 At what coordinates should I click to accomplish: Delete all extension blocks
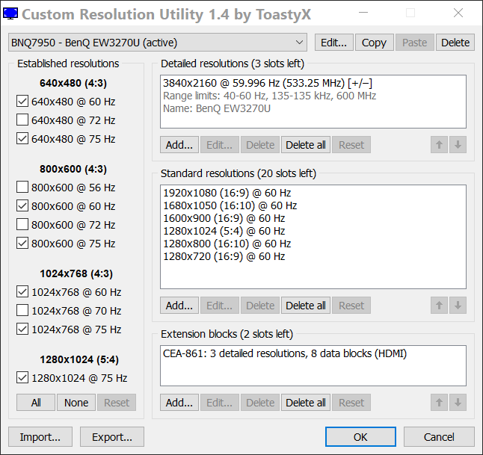point(306,403)
